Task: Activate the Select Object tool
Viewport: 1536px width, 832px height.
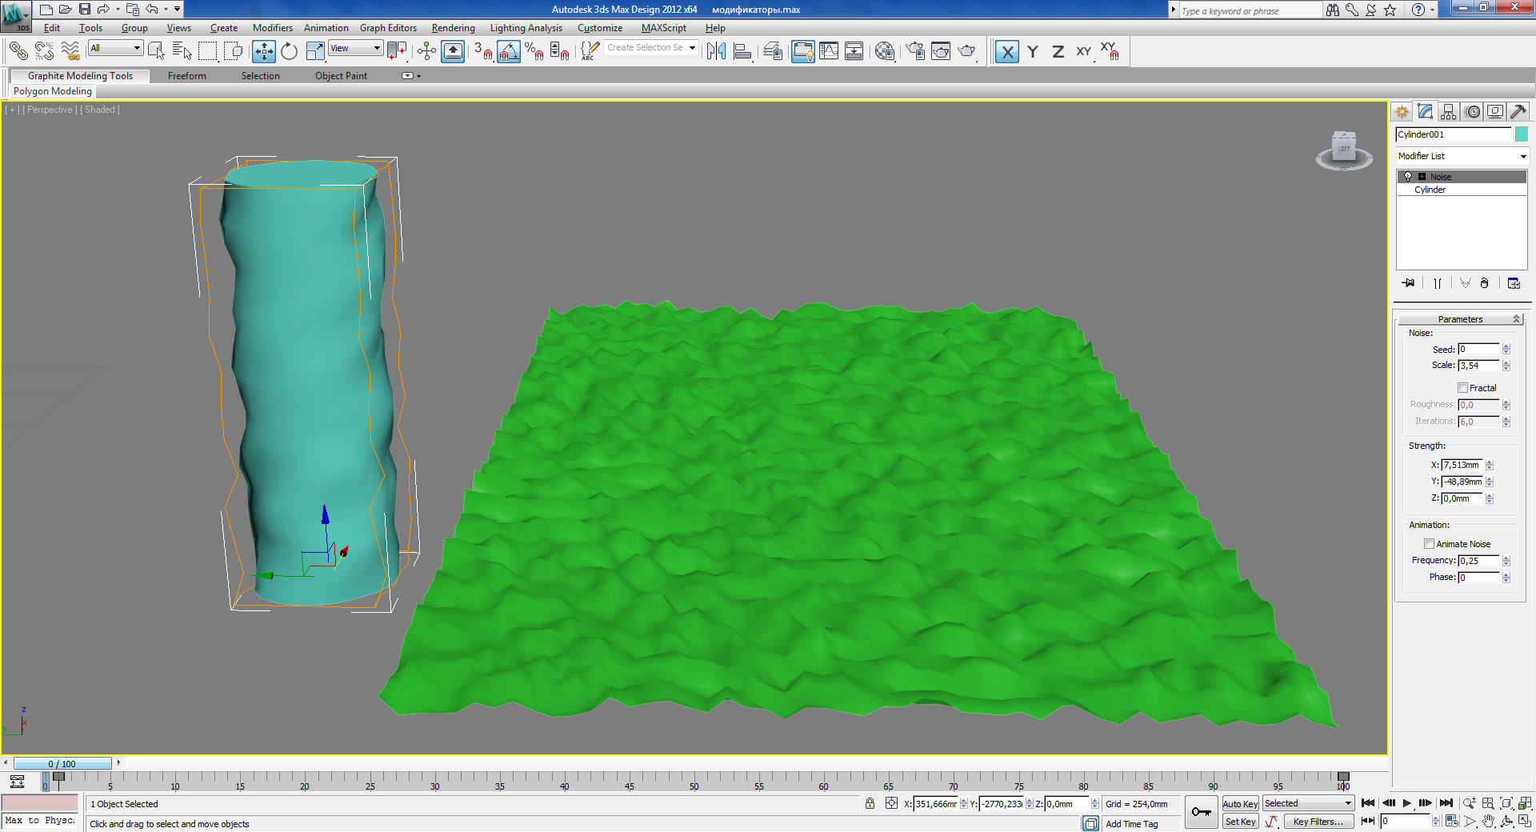Action: pyautogui.click(x=156, y=51)
